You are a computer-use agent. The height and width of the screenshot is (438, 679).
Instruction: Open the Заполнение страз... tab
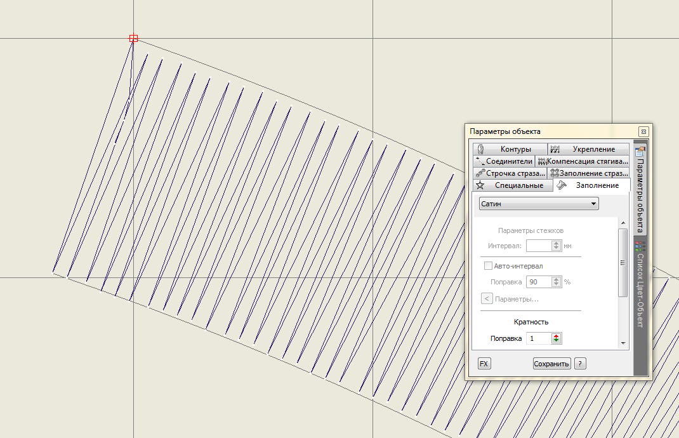(588, 173)
